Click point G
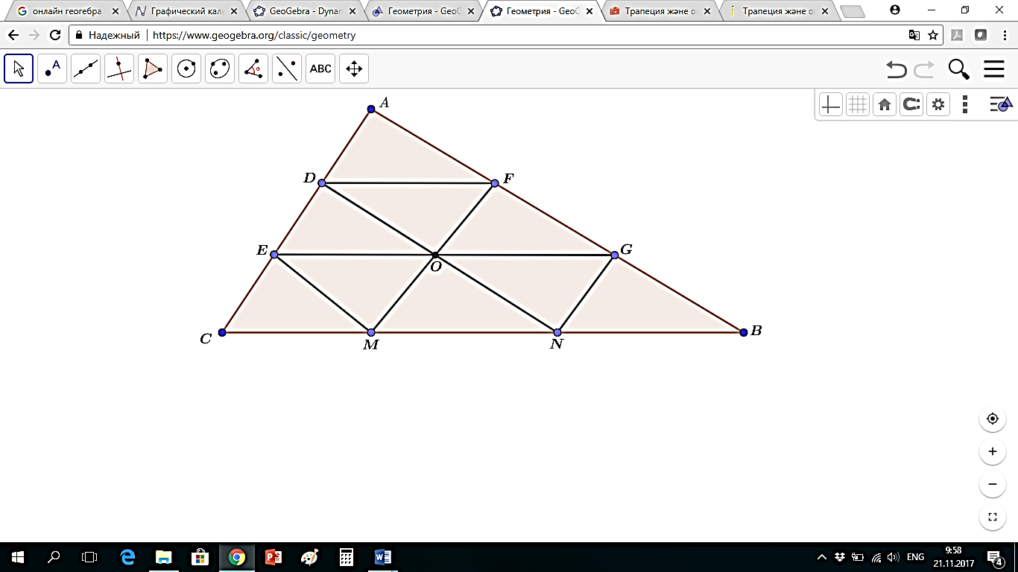The width and height of the screenshot is (1018, 572). point(615,255)
